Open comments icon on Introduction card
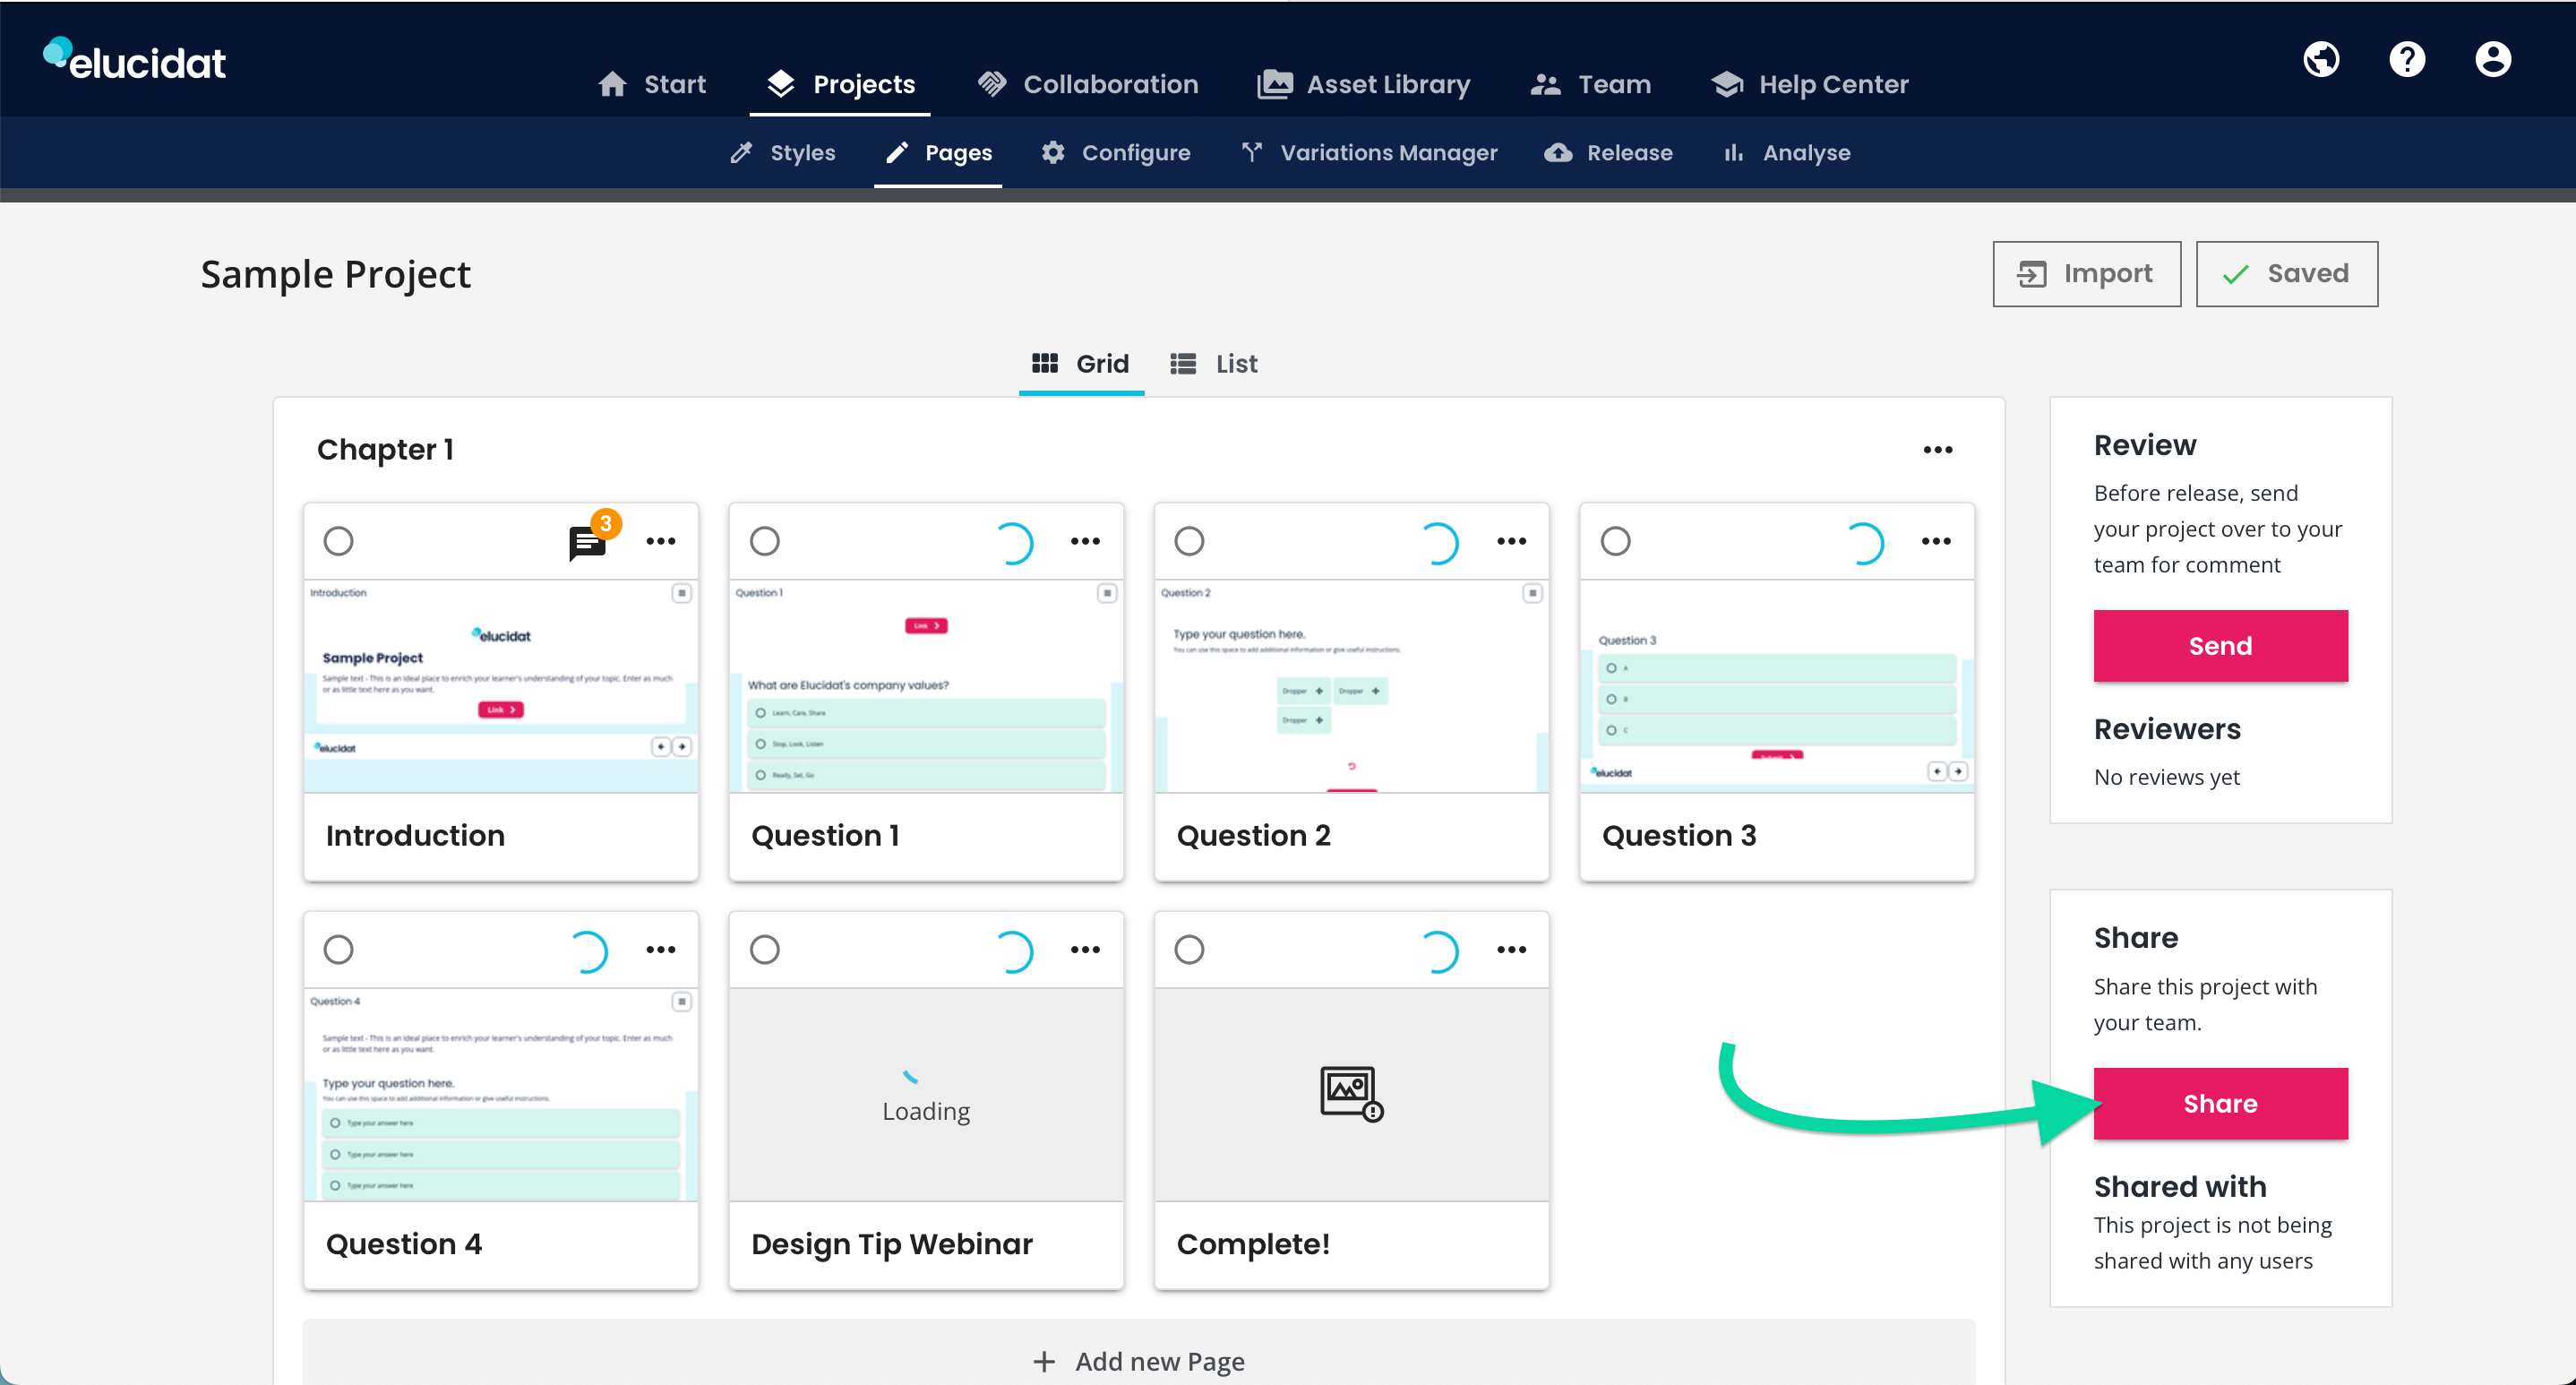 (x=588, y=542)
